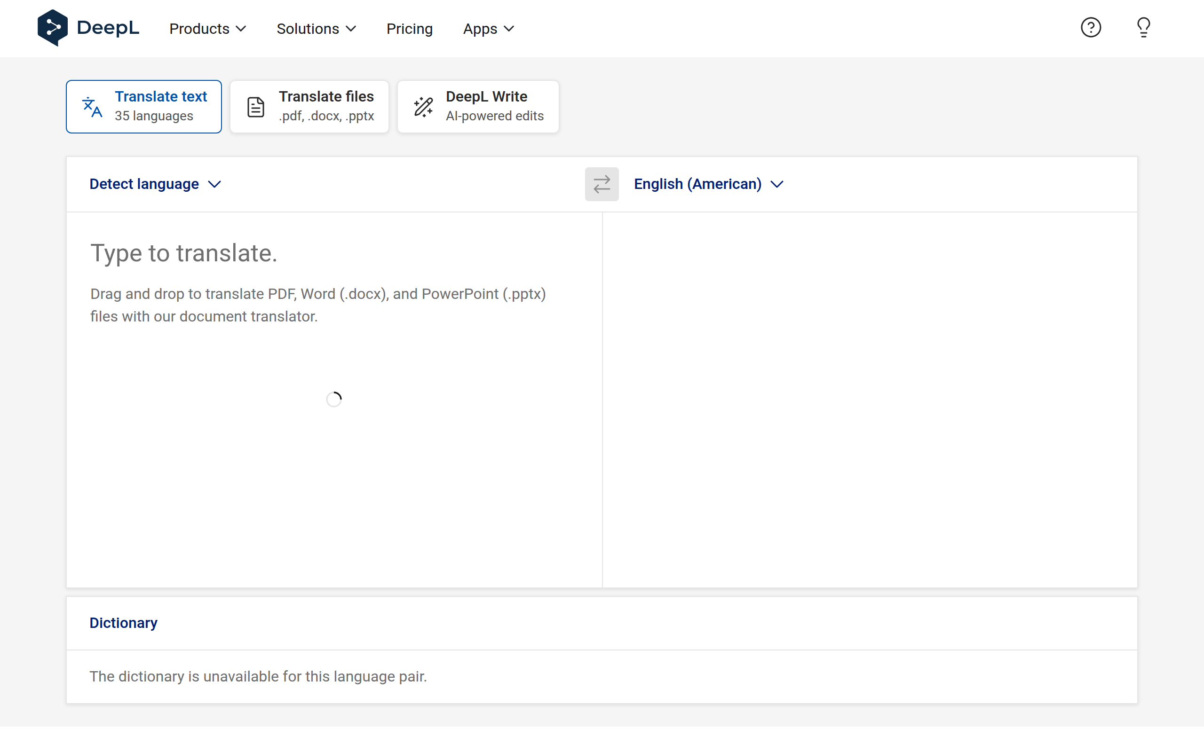This screenshot has width=1204, height=752.
Task: Open the Detect language source dropdown
Action: (155, 184)
